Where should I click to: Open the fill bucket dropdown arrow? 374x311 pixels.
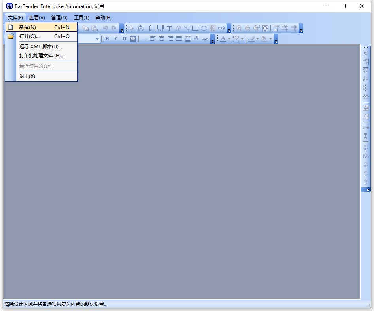point(270,39)
